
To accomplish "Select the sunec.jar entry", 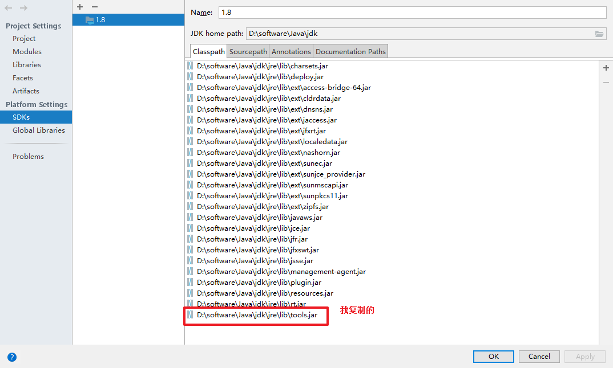I will [x=265, y=163].
